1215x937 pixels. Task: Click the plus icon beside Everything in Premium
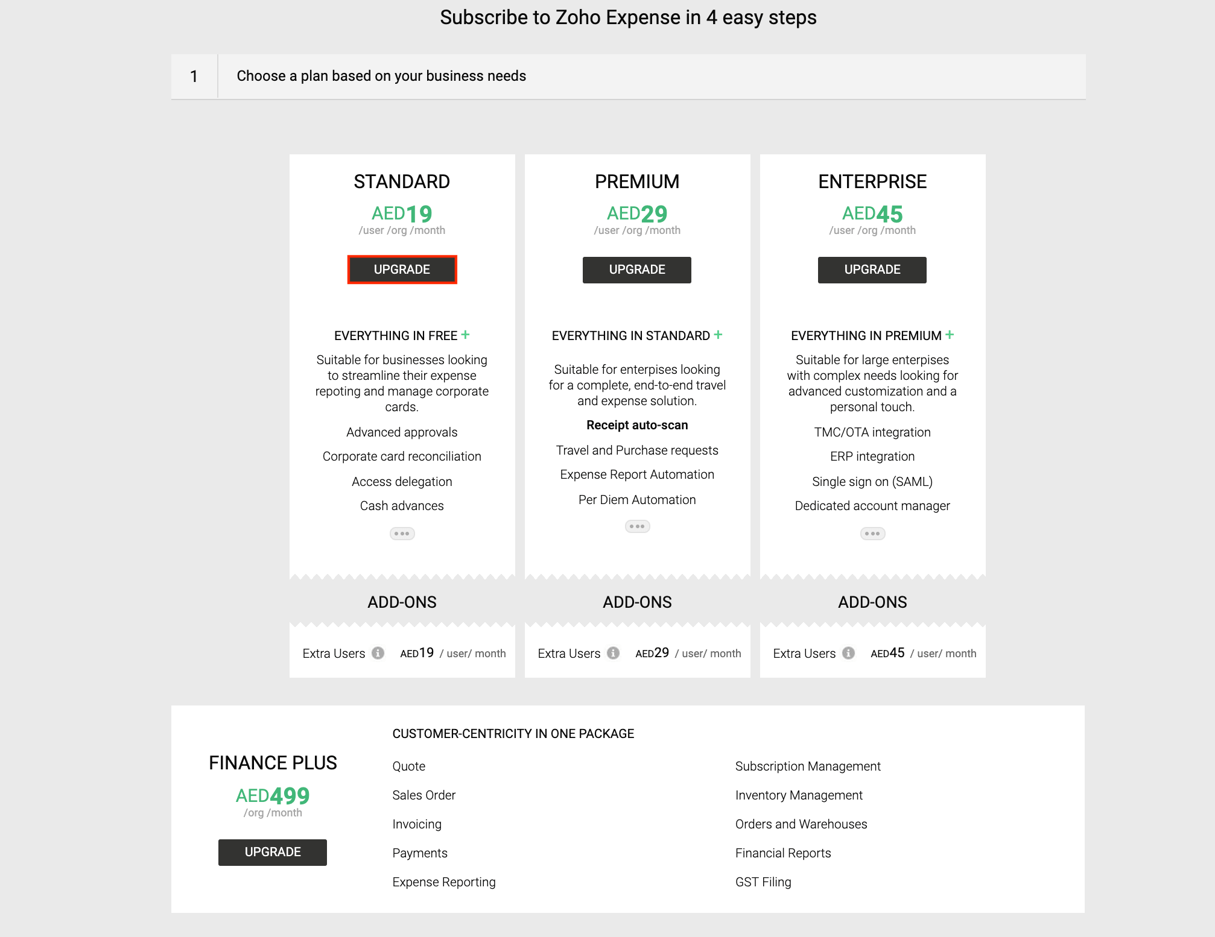[950, 335]
